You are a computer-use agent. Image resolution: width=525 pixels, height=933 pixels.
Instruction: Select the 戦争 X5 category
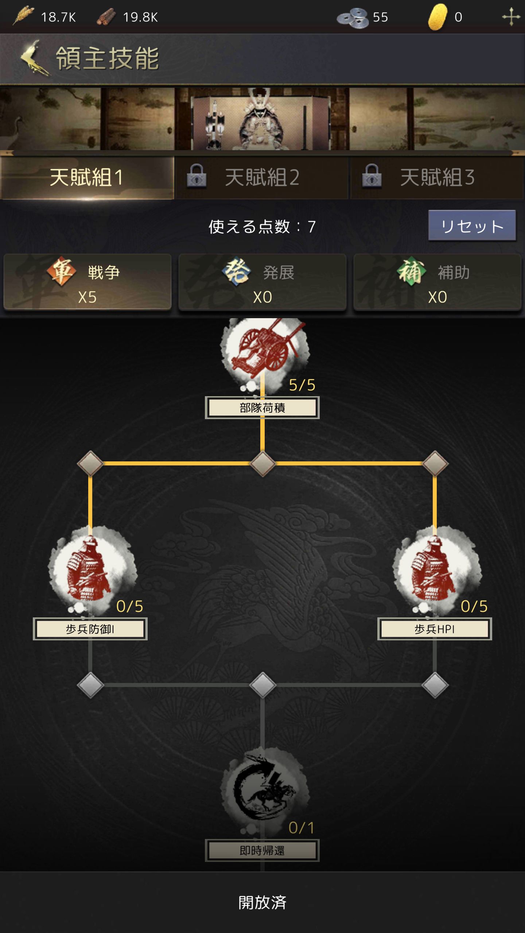pos(87,282)
